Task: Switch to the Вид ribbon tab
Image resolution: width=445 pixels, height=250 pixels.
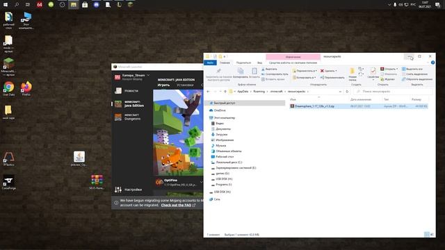Action: (259, 62)
